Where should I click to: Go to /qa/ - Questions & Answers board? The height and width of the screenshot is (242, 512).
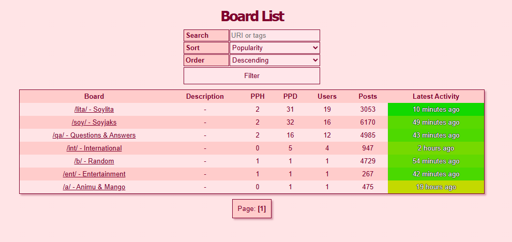[x=94, y=135]
